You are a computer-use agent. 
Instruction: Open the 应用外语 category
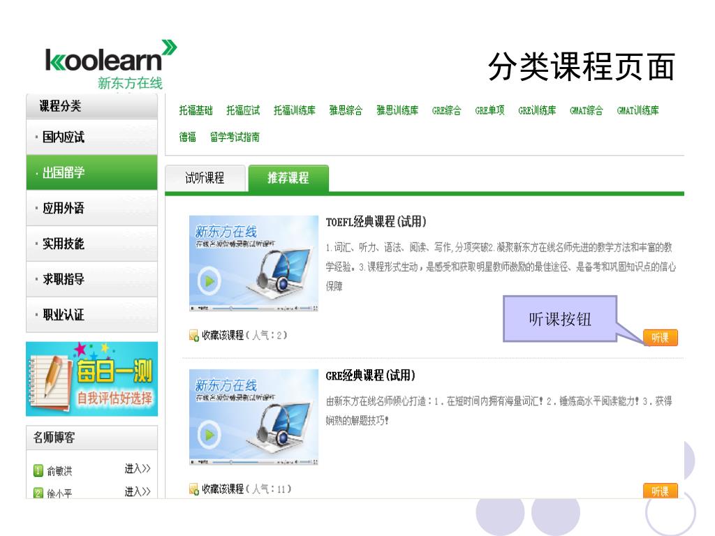point(91,208)
